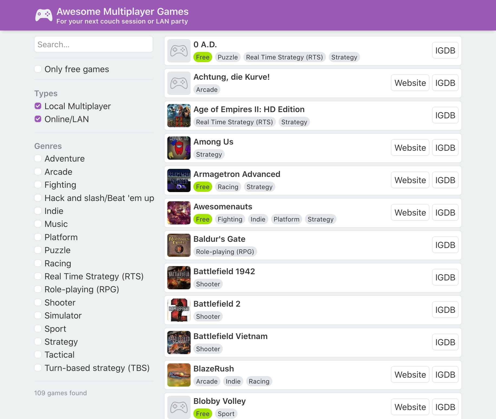Click the gamepad logo in the header

pyautogui.click(x=44, y=15)
